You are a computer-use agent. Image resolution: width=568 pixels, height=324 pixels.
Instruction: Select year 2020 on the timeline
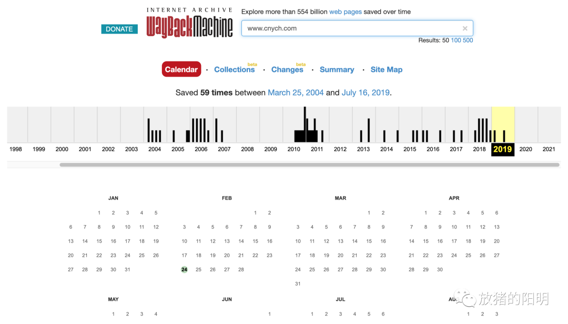(x=525, y=149)
